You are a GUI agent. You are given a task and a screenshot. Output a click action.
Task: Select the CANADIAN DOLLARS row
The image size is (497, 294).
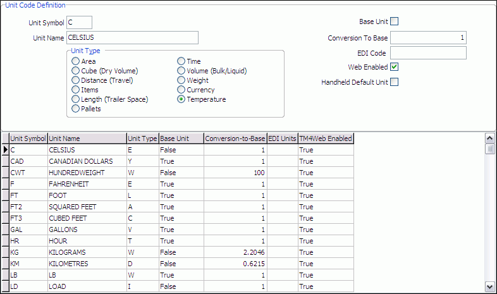[87, 161]
